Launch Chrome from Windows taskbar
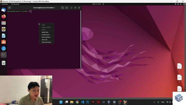 pos(77,102)
